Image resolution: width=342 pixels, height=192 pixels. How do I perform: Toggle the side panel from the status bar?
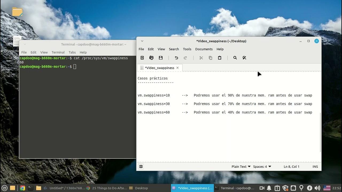141,166
